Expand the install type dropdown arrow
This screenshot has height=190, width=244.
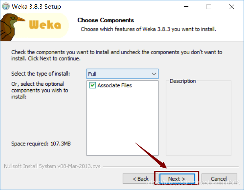point(154,74)
